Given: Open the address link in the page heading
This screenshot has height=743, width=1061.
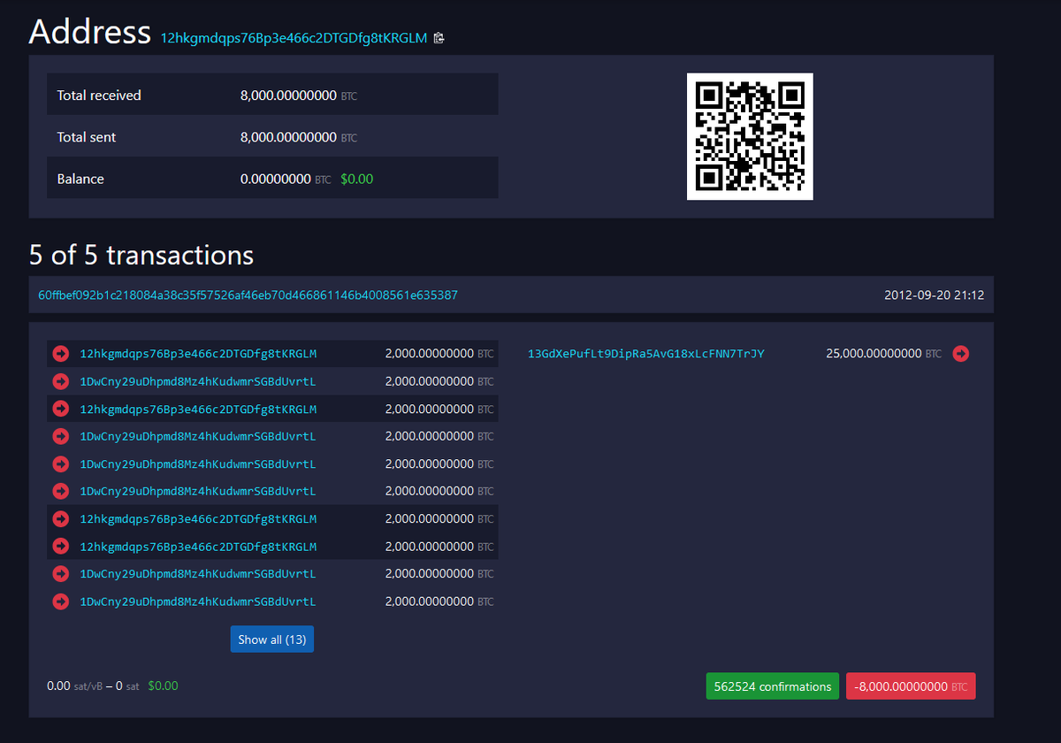Looking at the screenshot, I should tap(294, 38).
